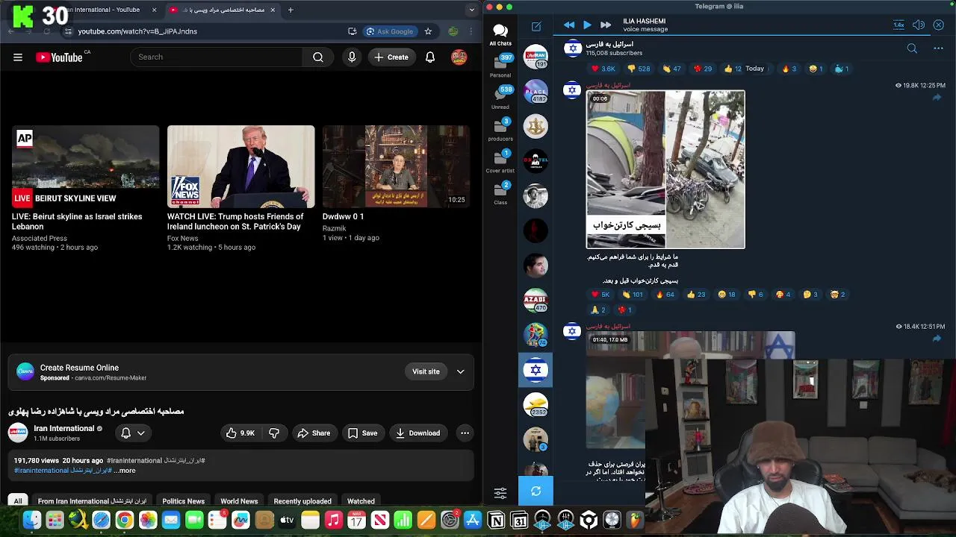Open the Fox News Trump luncheon thumbnail
The width and height of the screenshot is (956, 537).
tap(240, 166)
